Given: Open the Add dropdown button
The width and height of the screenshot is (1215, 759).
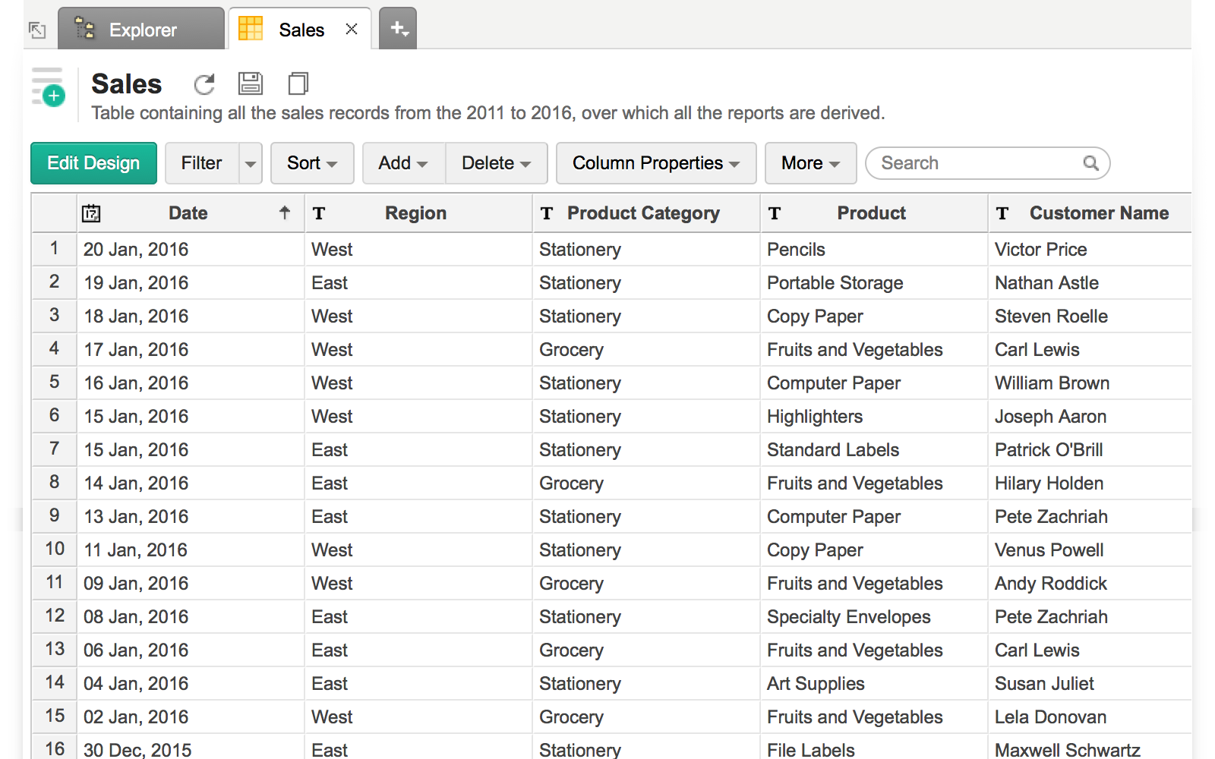Looking at the screenshot, I should point(403,163).
